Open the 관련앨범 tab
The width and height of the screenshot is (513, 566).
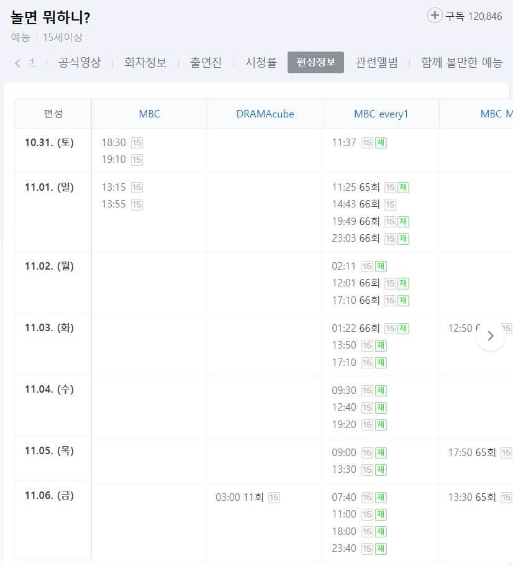click(376, 63)
